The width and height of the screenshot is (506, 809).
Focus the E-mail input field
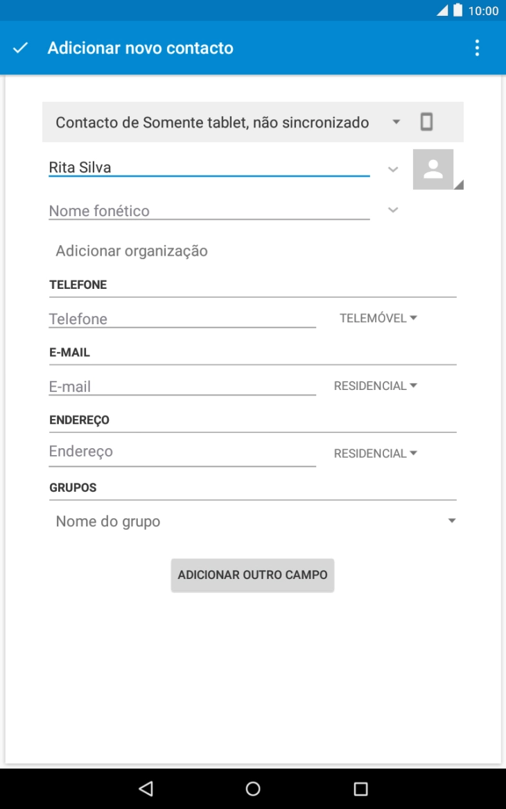tap(182, 386)
